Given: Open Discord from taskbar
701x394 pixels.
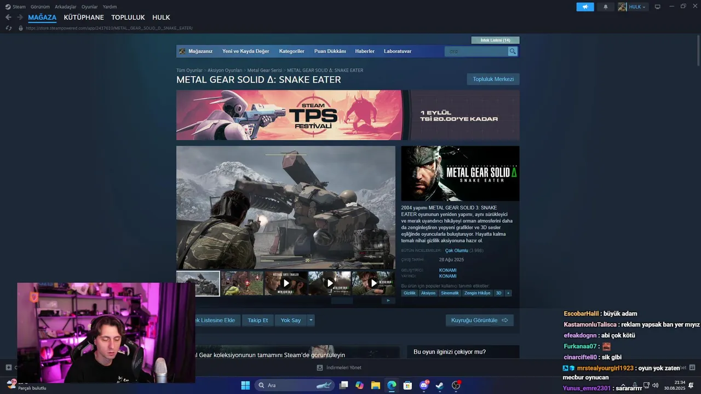Looking at the screenshot, I should coord(423,385).
